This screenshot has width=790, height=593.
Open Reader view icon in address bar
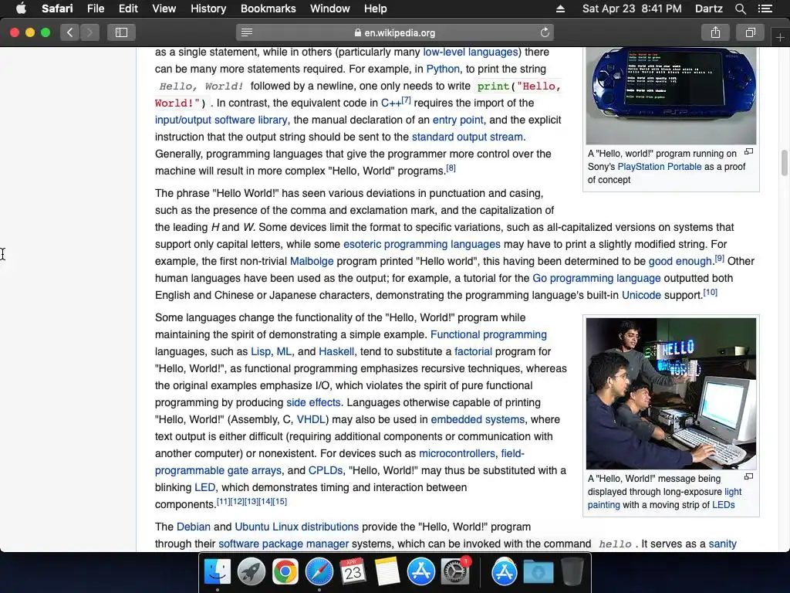[x=247, y=32]
